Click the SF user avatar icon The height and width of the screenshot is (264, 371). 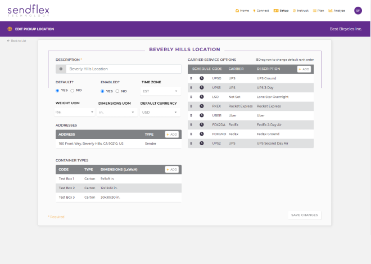coord(358,10)
